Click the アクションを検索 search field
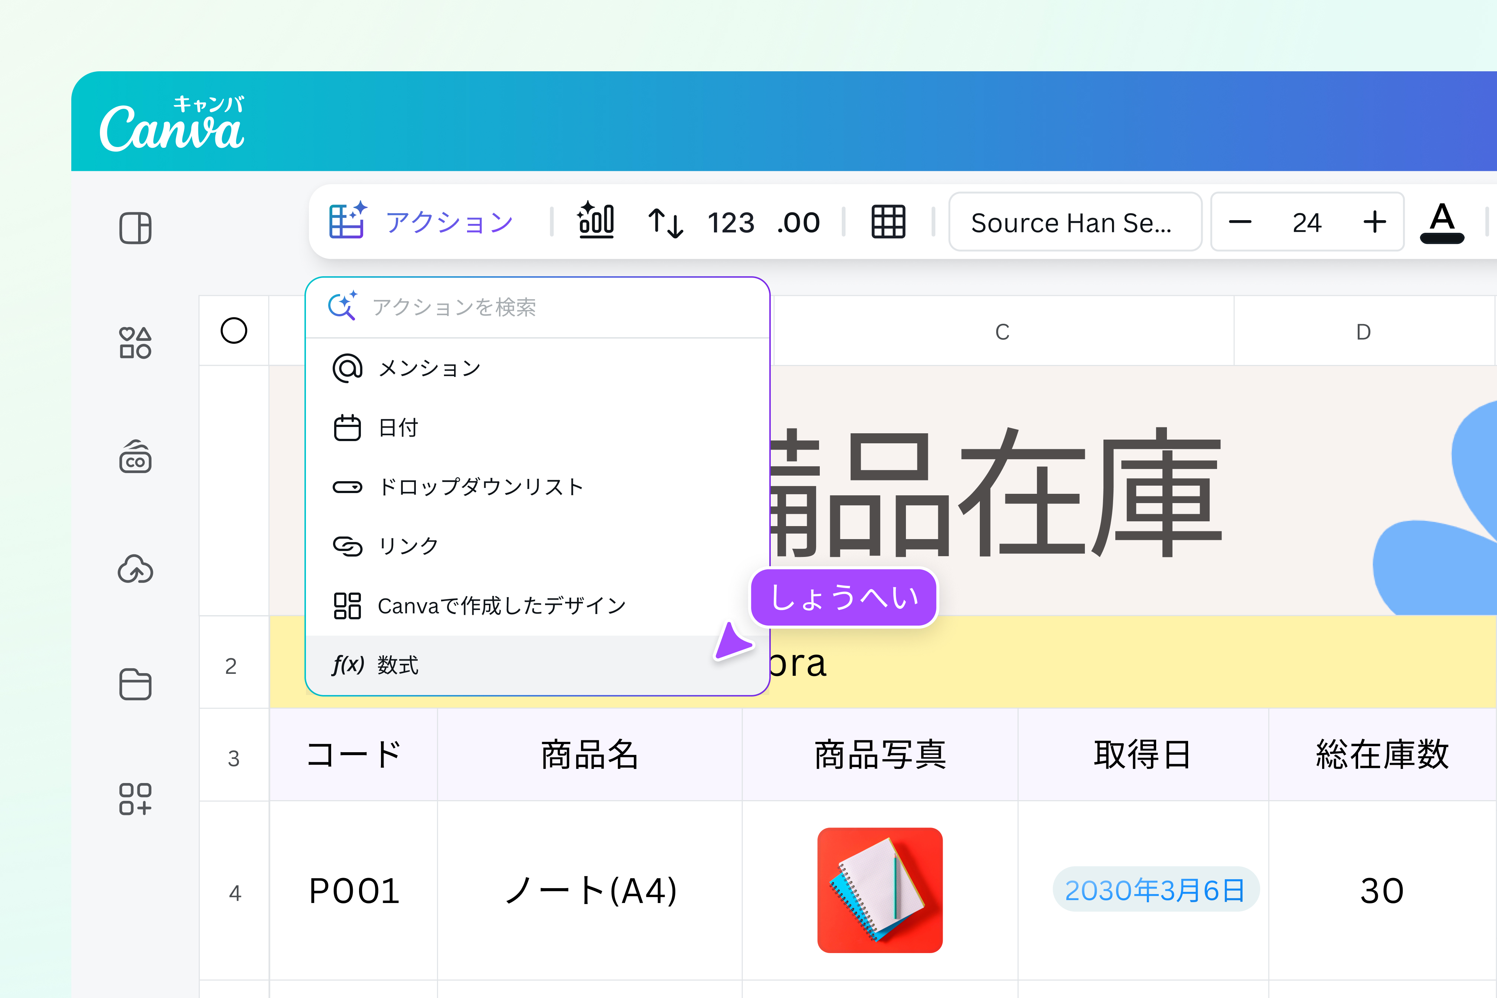The width and height of the screenshot is (1497, 998). coord(538,307)
